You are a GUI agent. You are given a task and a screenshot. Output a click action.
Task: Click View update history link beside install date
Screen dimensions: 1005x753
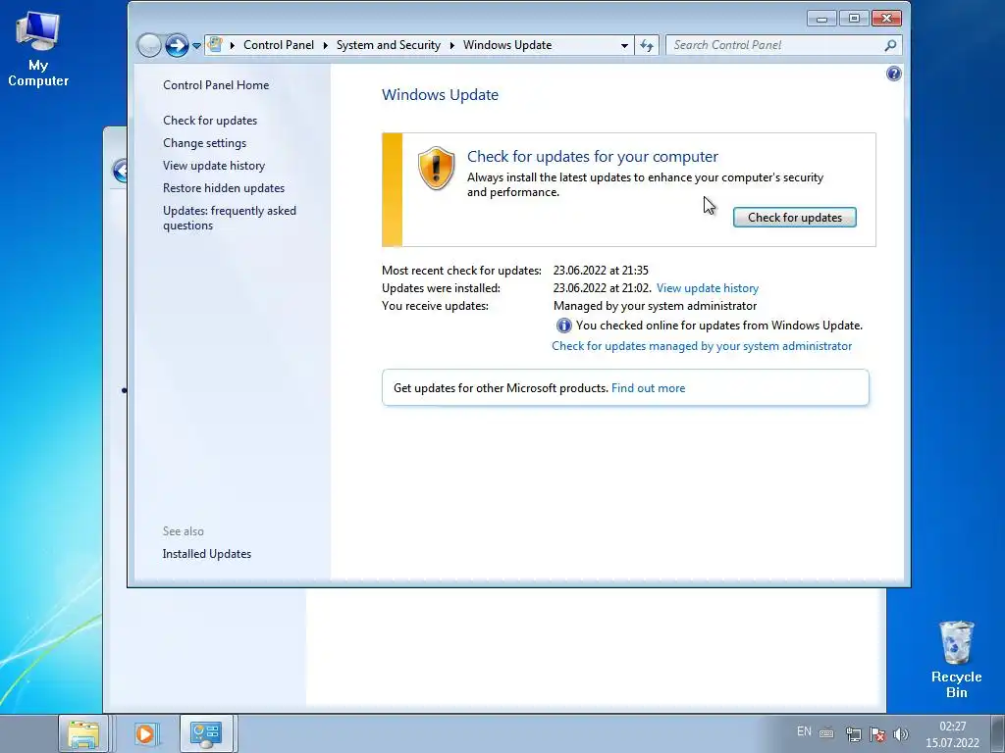(708, 288)
